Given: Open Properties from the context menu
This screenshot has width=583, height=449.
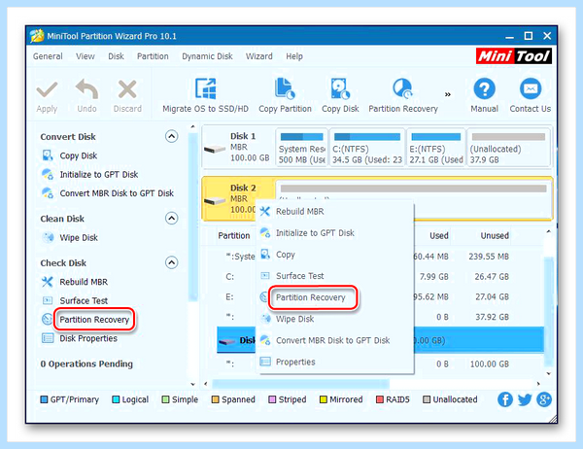Looking at the screenshot, I should click(x=336, y=362).
